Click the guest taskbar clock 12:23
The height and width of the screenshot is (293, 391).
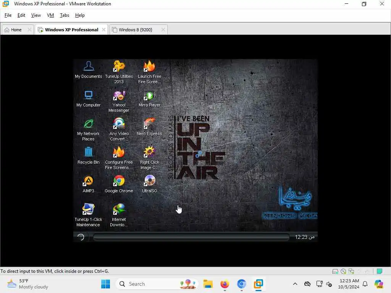[x=304, y=237]
